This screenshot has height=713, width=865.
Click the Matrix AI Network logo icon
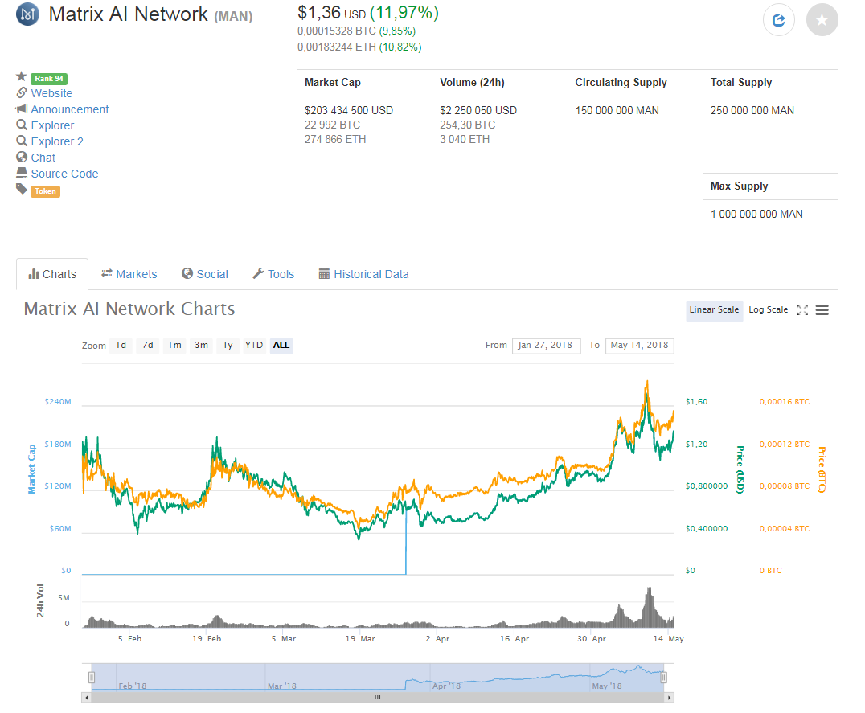pos(27,14)
